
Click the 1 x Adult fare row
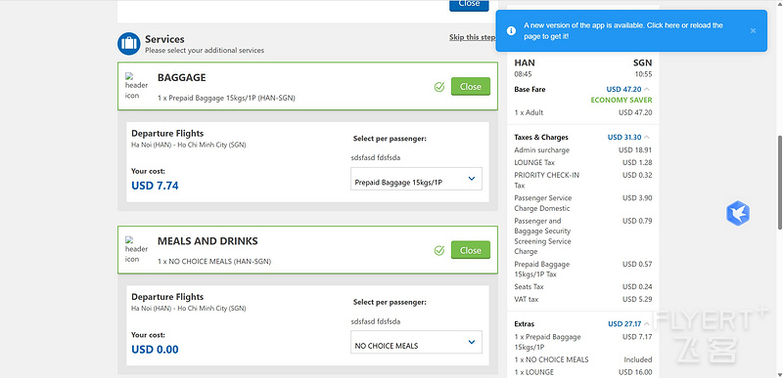(x=583, y=112)
